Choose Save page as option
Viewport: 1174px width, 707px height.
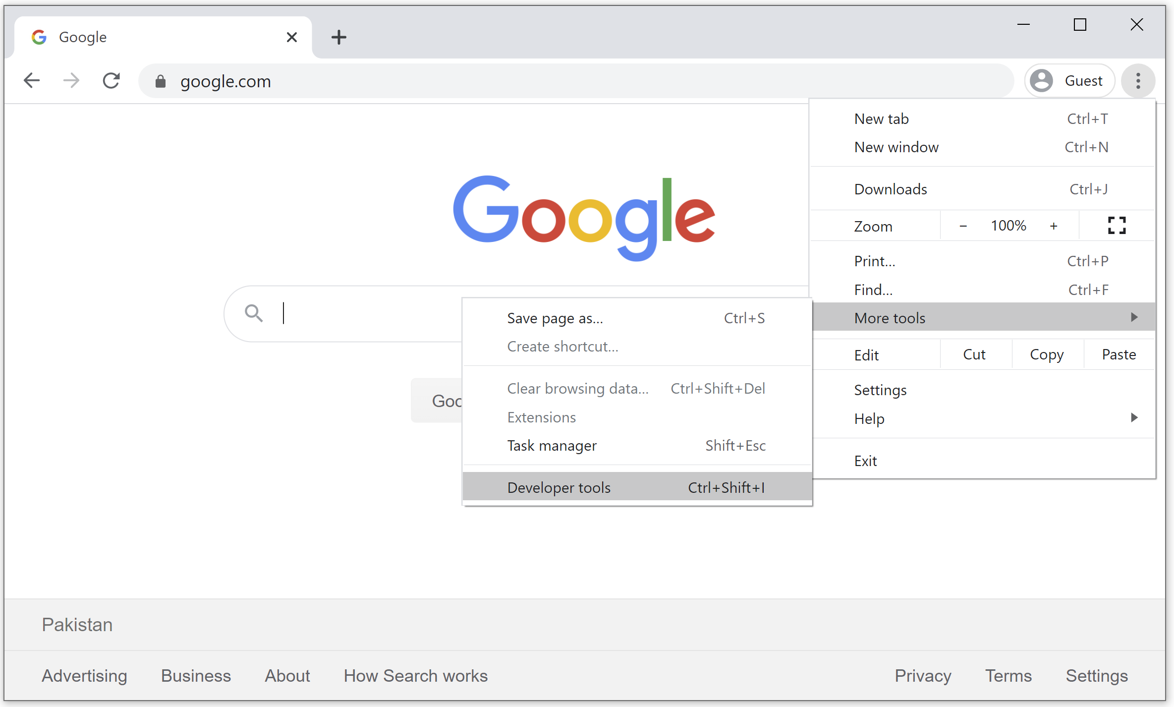point(555,318)
